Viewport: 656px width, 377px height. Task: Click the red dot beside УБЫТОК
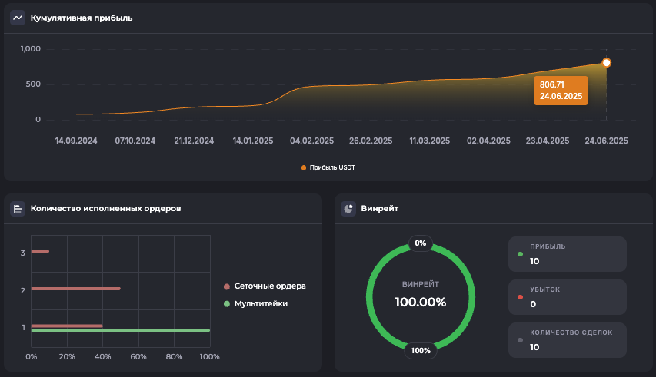coord(521,297)
